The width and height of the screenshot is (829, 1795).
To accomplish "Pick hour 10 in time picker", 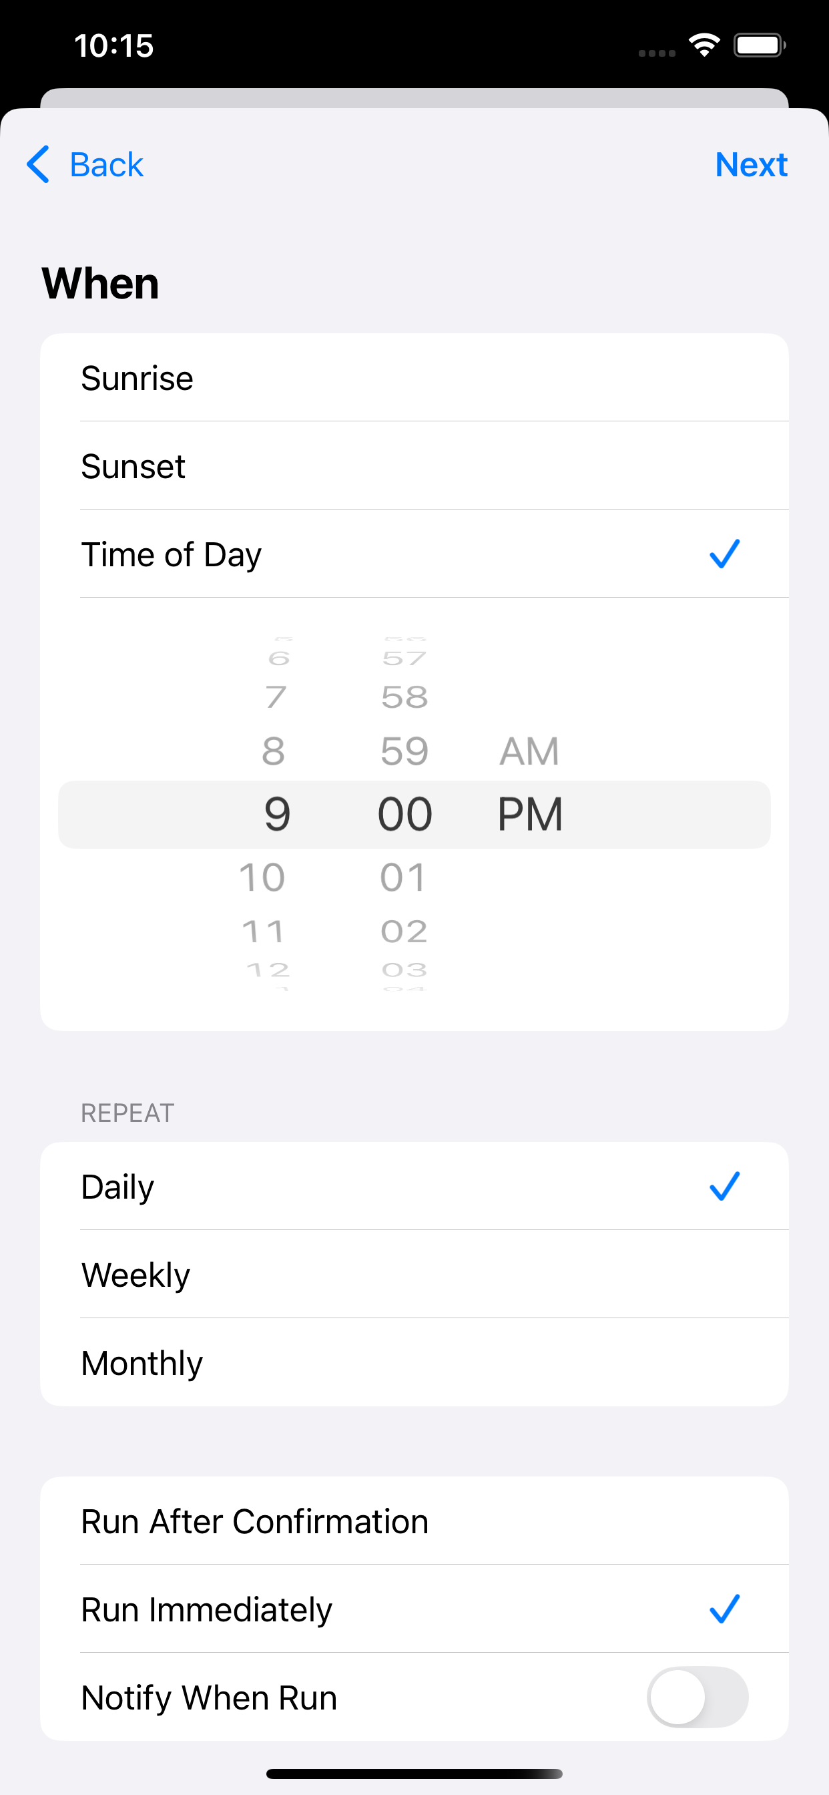I will click(262, 877).
